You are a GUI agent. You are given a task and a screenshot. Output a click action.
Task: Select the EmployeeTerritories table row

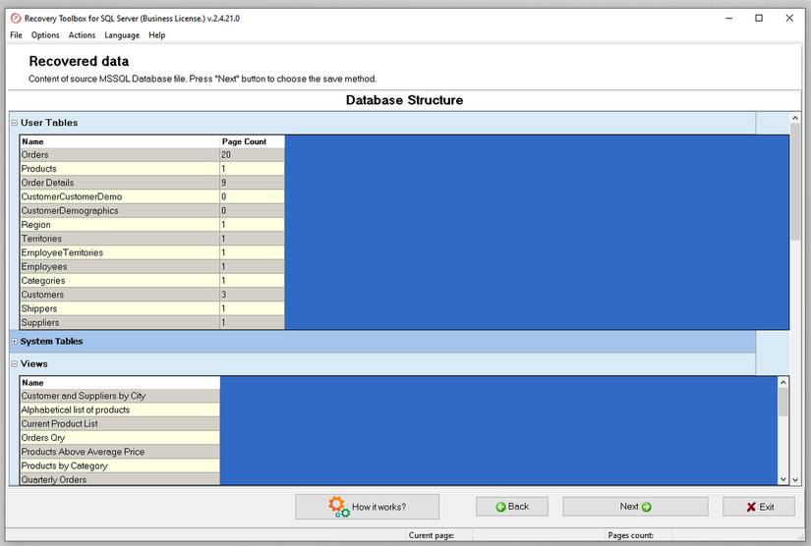tap(152, 252)
